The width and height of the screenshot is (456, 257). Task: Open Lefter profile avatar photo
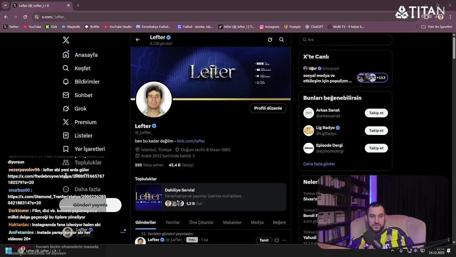pos(154,100)
